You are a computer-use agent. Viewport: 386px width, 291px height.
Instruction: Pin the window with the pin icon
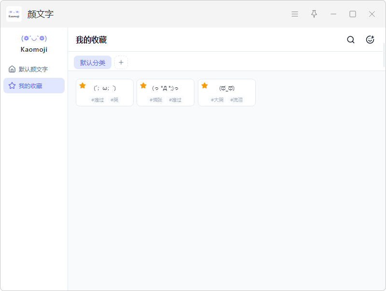314,14
